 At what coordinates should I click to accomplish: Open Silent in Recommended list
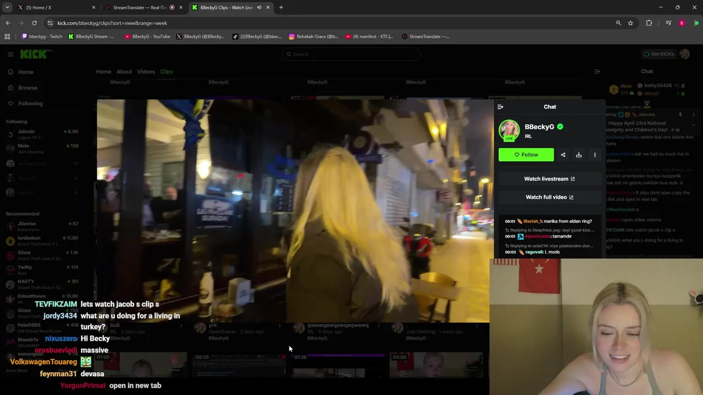[43, 255]
